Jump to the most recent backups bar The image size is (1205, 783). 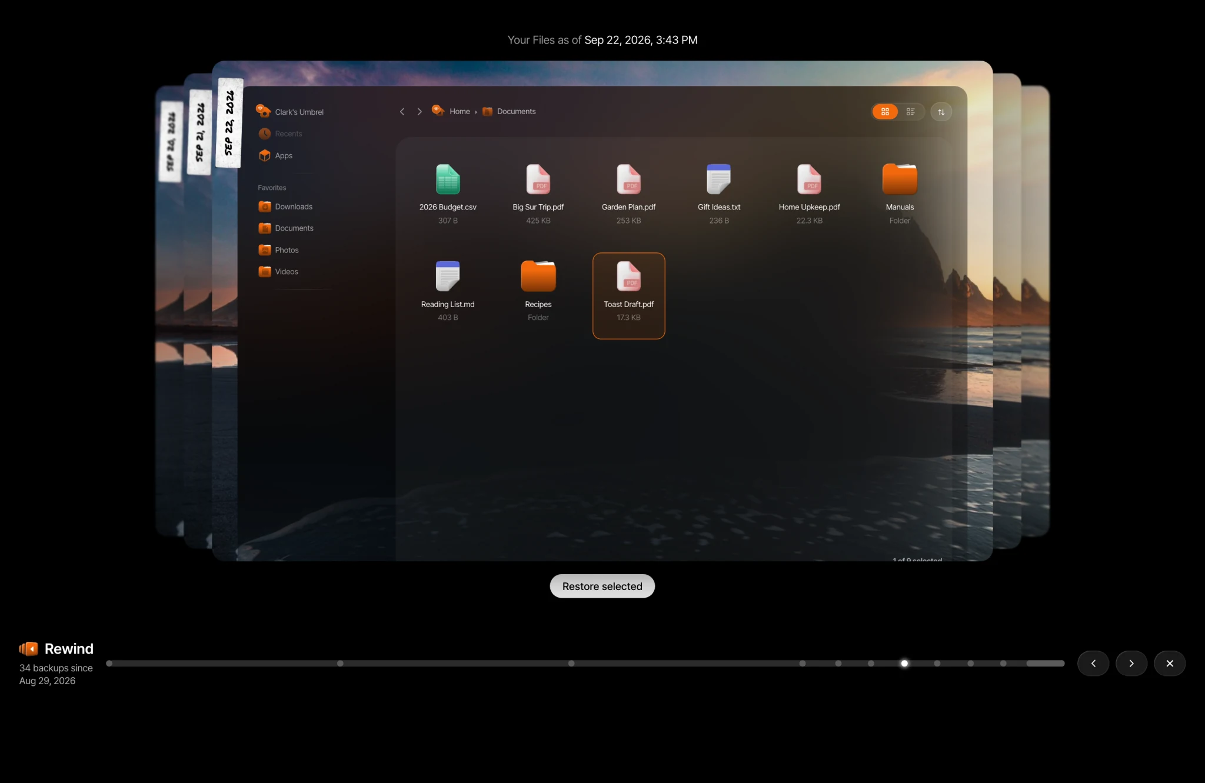coord(1046,663)
